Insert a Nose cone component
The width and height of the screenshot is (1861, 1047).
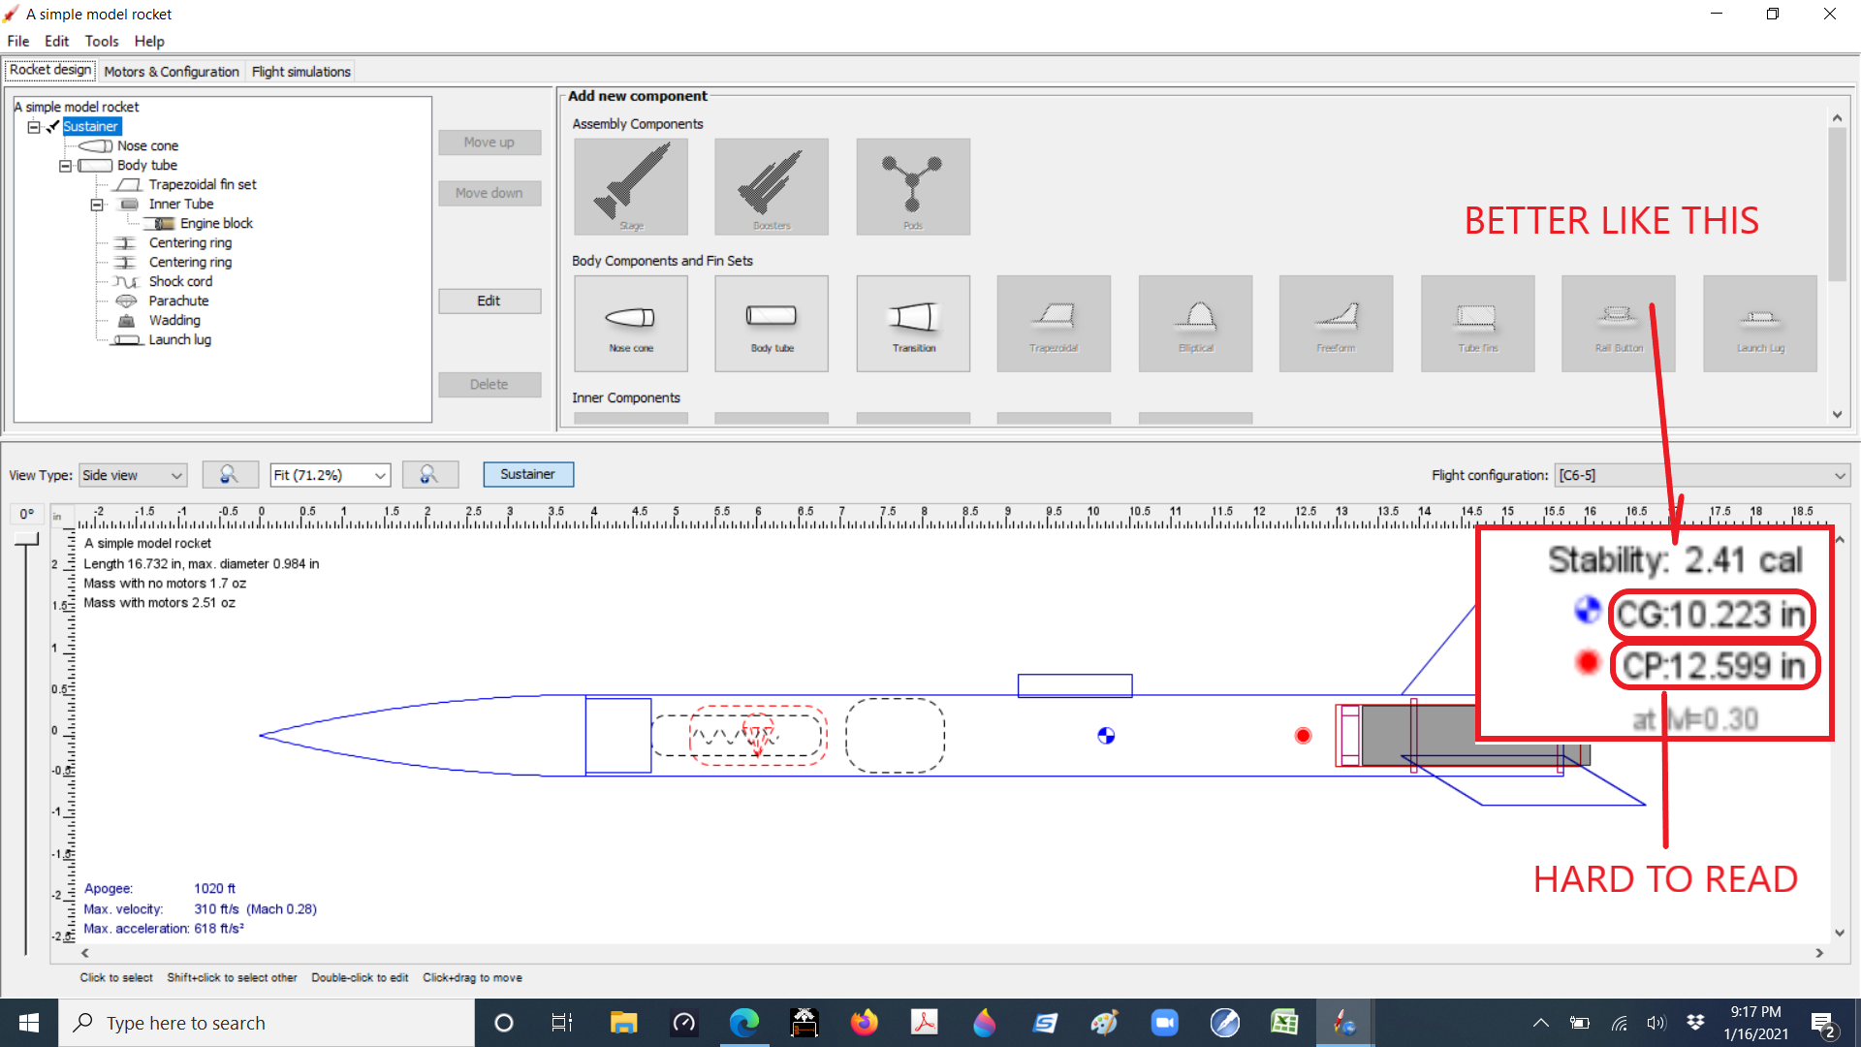(x=630, y=323)
